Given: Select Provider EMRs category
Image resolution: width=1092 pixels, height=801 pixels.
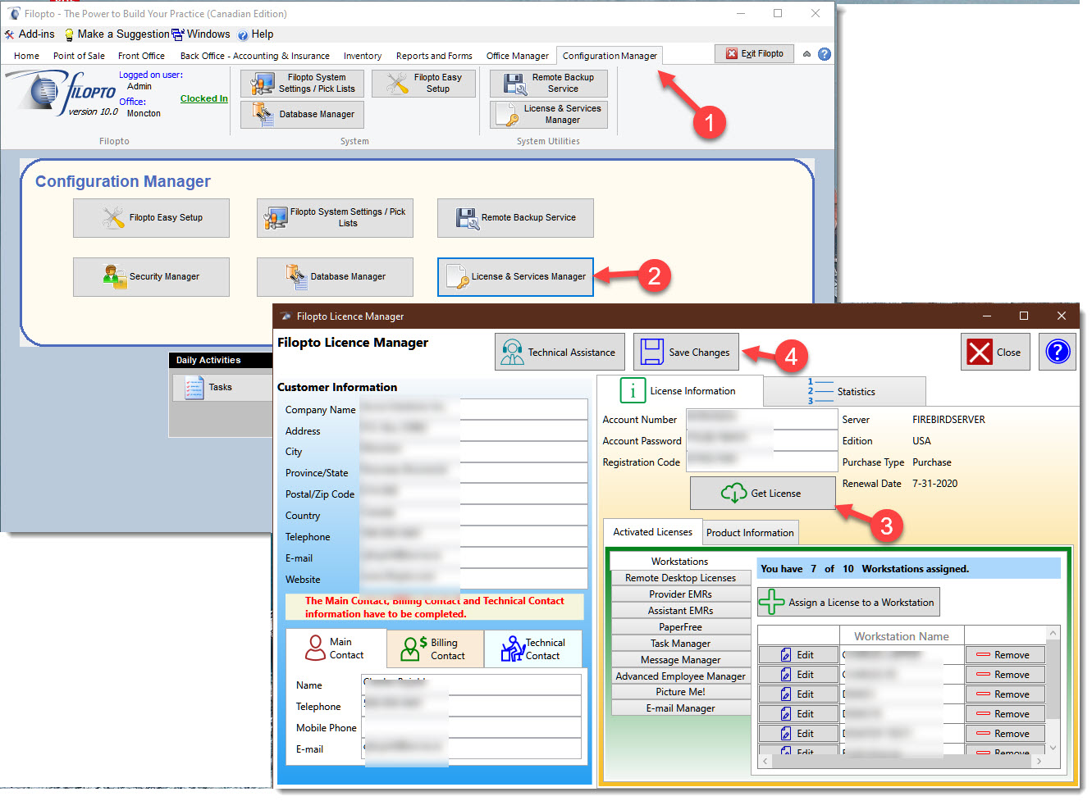Looking at the screenshot, I should point(680,594).
